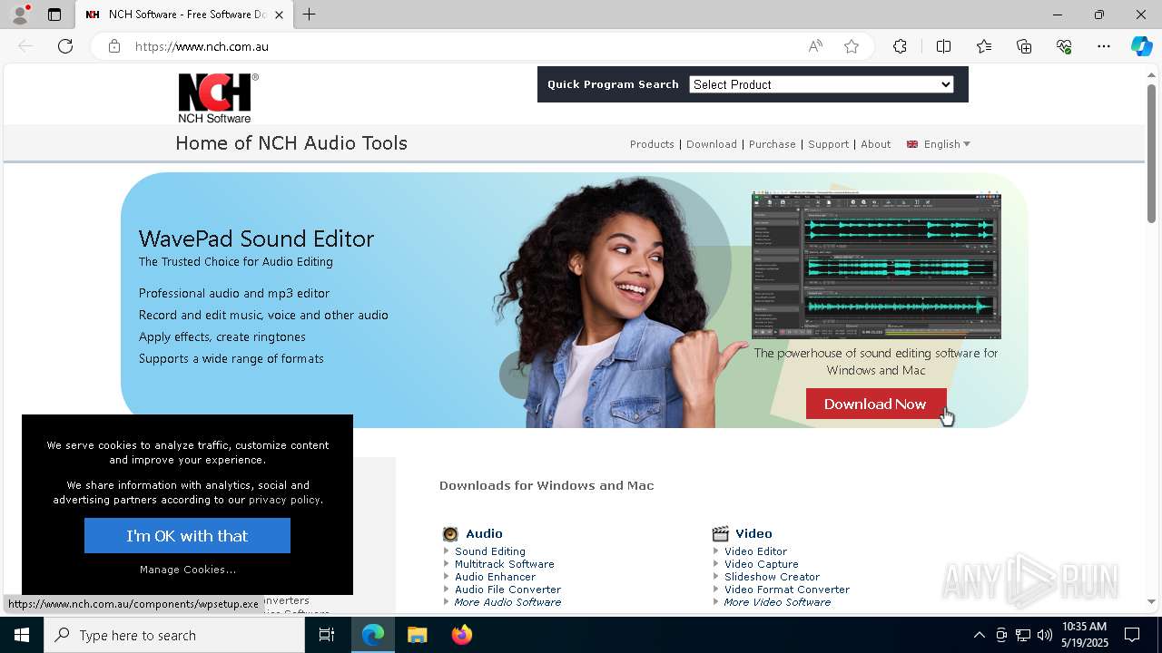Click the Read aloud icon
The width and height of the screenshot is (1162, 653).
point(815,46)
